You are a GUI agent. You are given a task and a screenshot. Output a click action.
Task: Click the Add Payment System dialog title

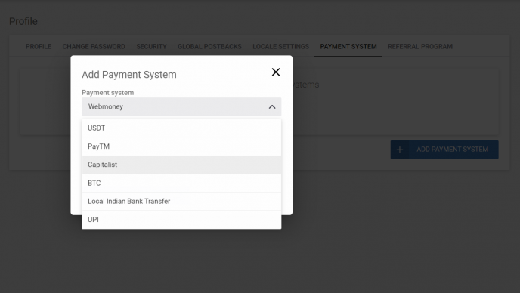tap(129, 75)
